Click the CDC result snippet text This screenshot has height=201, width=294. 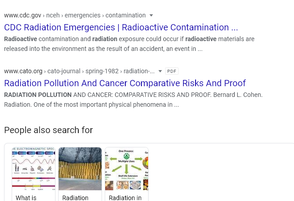coord(129,44)
